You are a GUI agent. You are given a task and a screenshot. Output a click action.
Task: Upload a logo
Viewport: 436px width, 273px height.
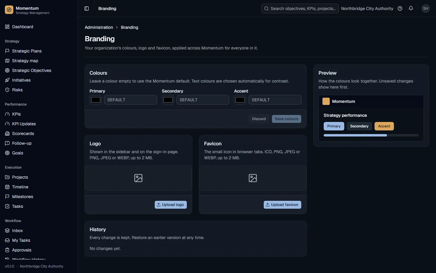click(171, 205)
